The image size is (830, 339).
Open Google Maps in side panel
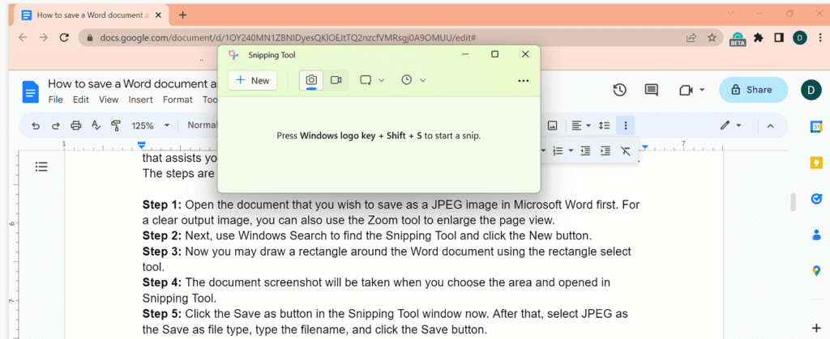click(817, 271)
